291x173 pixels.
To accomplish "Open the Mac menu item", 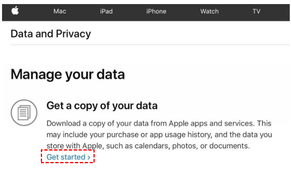I will [x=60, y=11].
